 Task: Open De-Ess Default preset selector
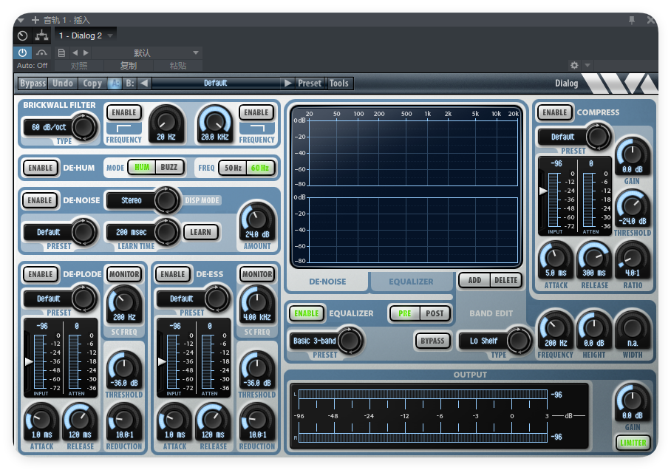[194, 299]
